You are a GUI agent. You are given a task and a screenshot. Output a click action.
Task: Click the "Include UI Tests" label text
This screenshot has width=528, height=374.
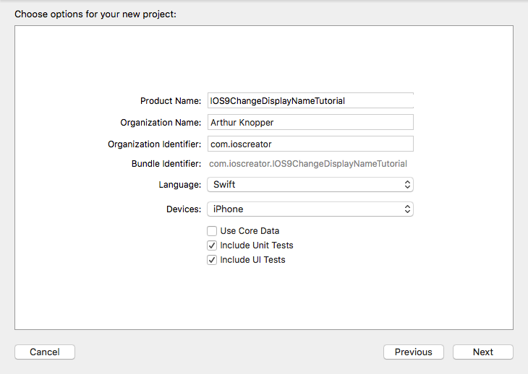252,260
